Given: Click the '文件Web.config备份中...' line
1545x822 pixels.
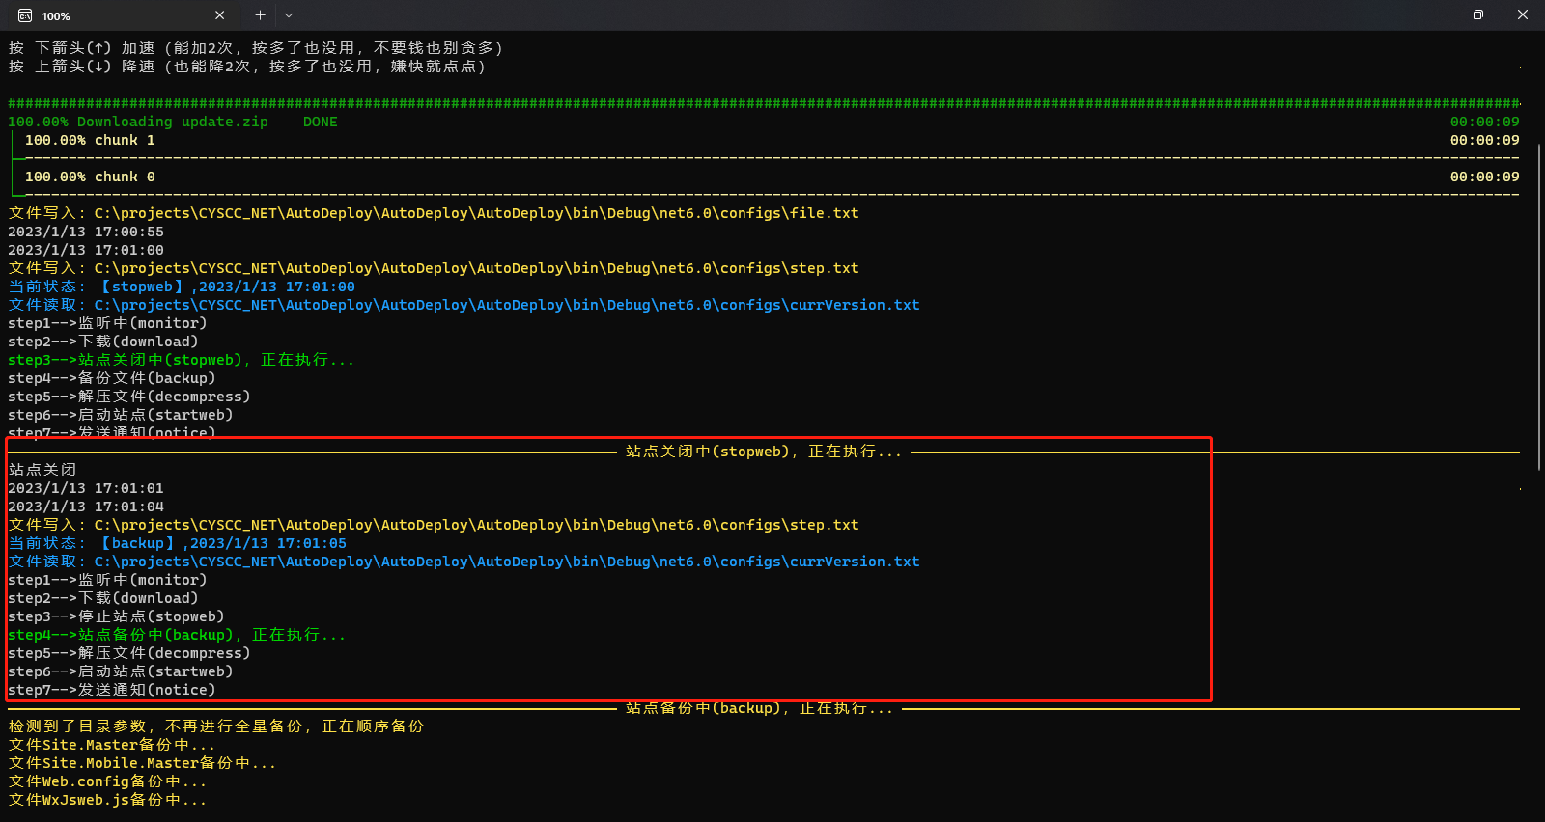Looking at the screenshot, I should click(107, 781).
